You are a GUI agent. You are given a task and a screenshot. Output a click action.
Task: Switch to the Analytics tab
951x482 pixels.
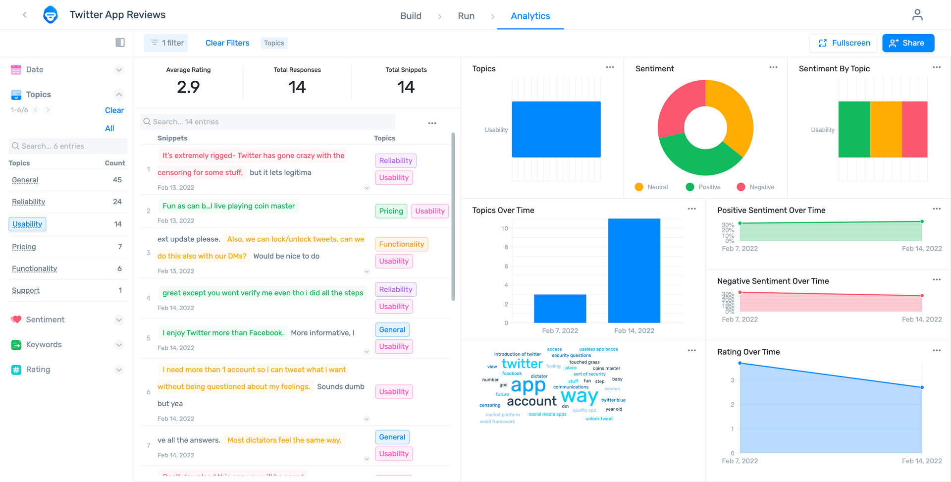[530, 16]
